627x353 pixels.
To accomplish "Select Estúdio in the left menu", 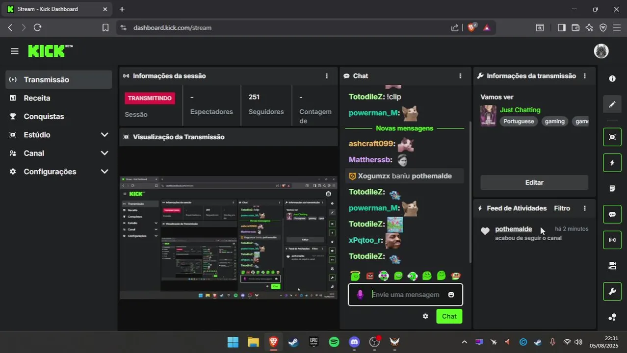I will [x=37, y=135].
